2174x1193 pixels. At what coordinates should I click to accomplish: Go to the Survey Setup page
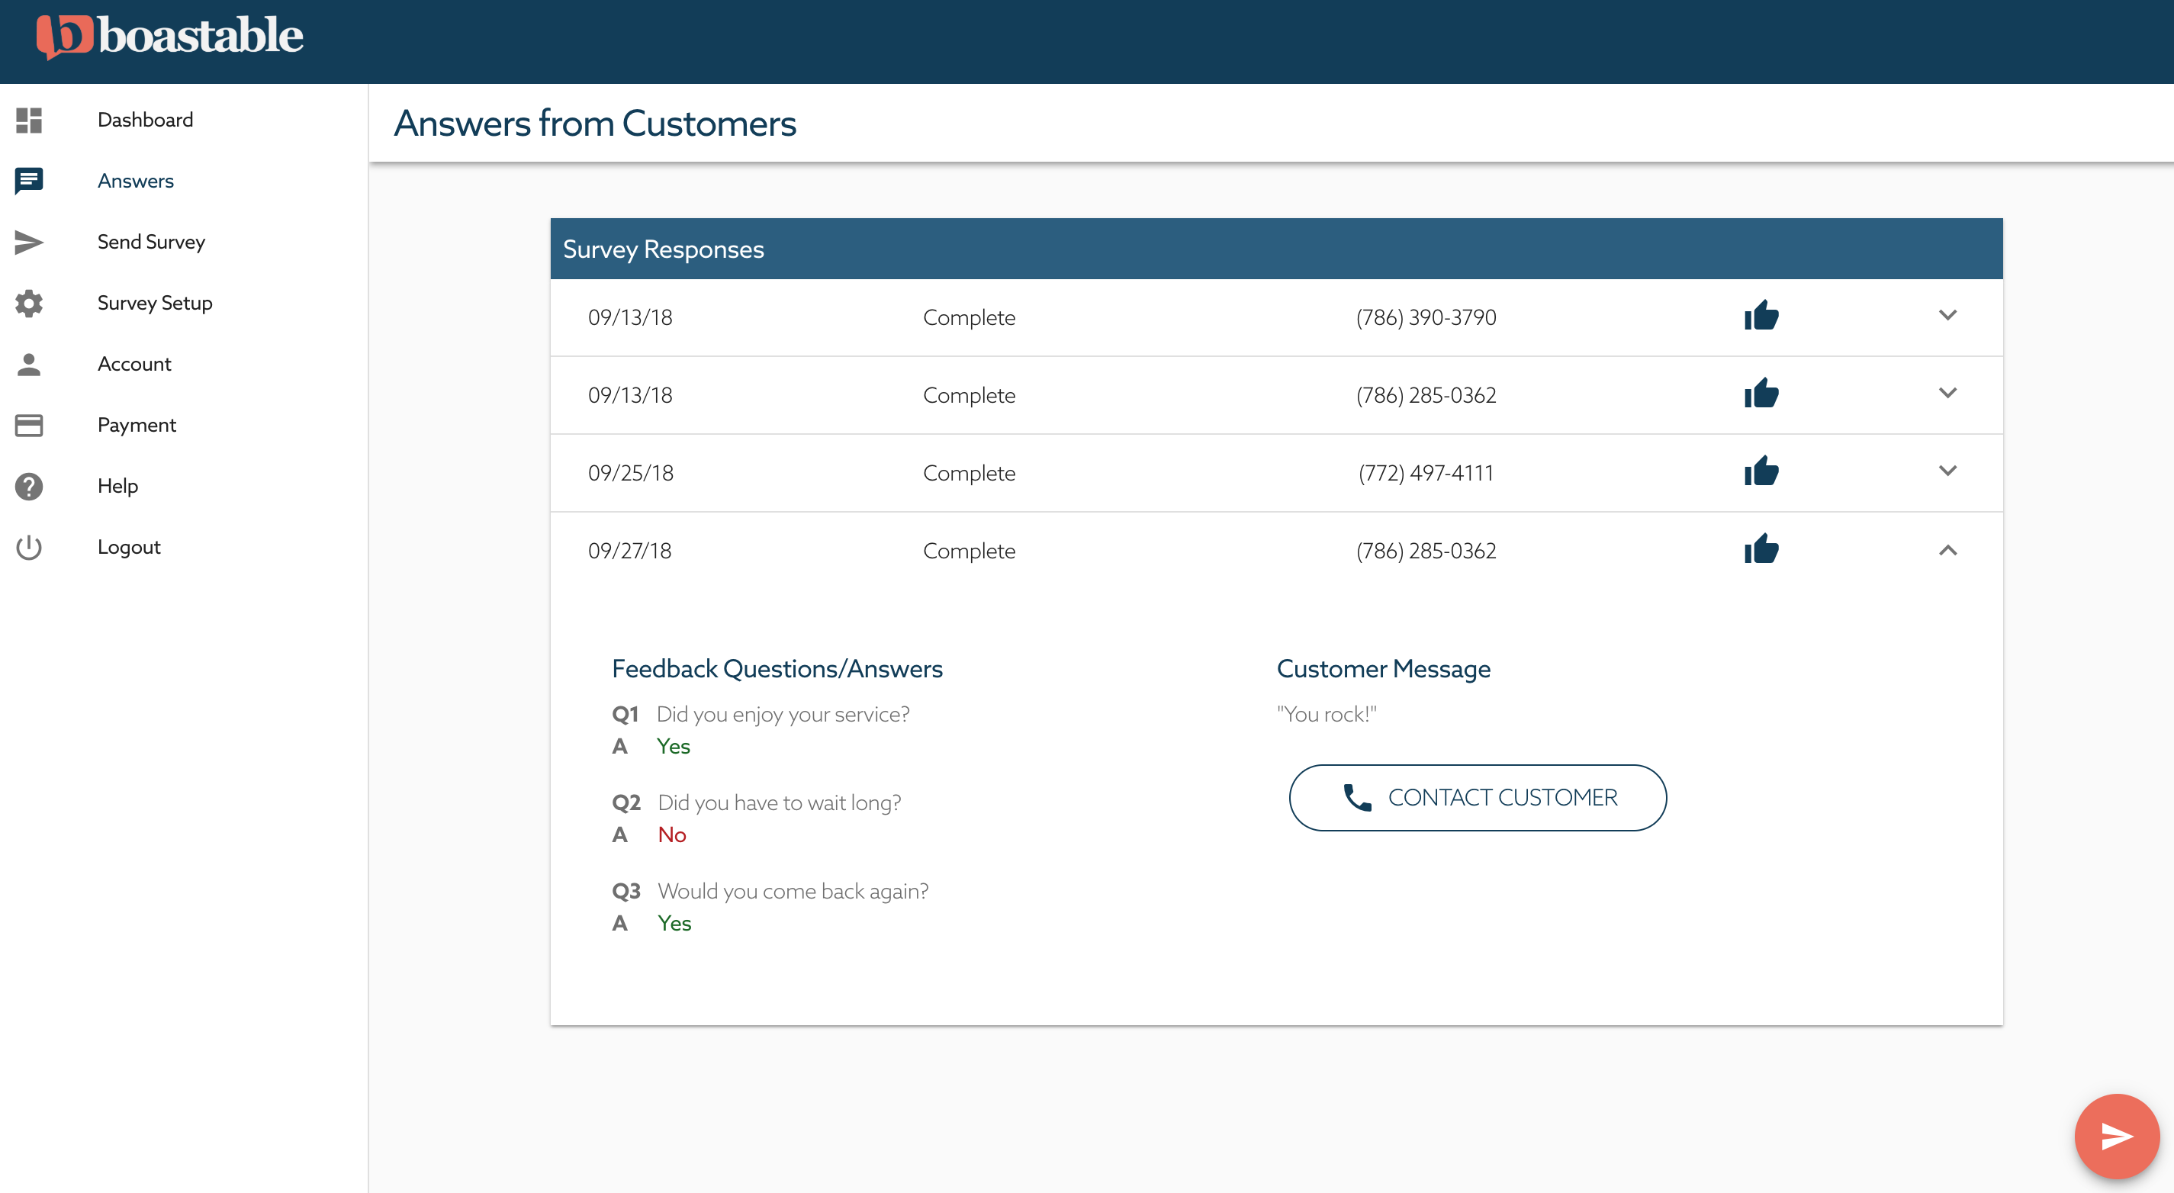154,303
